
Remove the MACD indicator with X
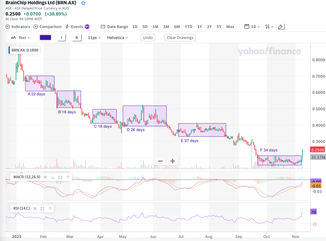click(45, 177)
